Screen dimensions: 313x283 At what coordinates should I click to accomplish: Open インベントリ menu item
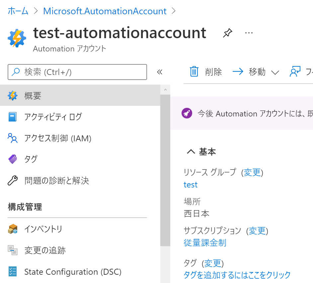(x=80, y=229)
